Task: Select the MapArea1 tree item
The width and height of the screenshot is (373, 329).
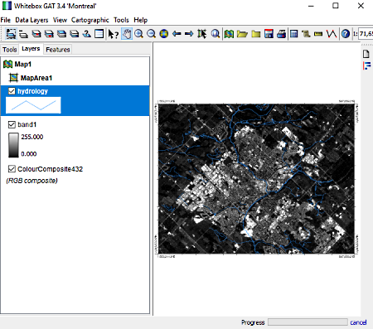Action: 36,78
